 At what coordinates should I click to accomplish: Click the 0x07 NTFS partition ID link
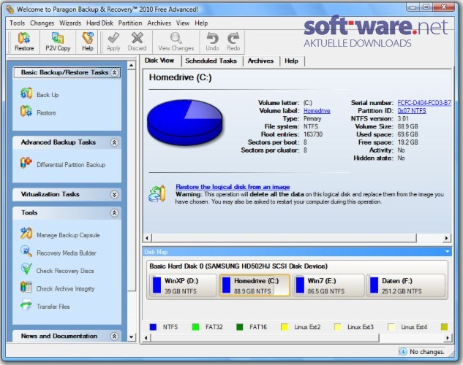(412, 111)
